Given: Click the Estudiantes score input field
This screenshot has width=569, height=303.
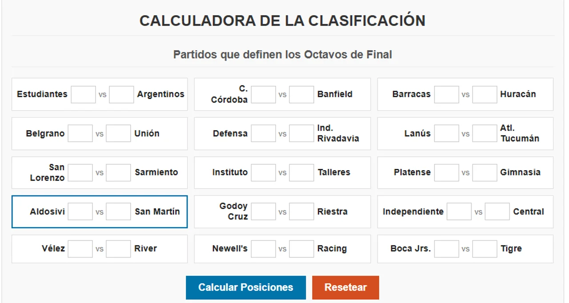Looking at the screenshot, I should 83,95.
